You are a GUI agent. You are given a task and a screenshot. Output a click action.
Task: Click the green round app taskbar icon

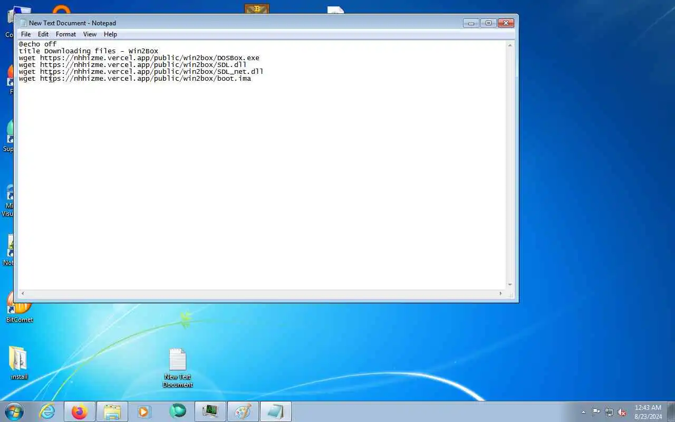[x=178, y=411]
